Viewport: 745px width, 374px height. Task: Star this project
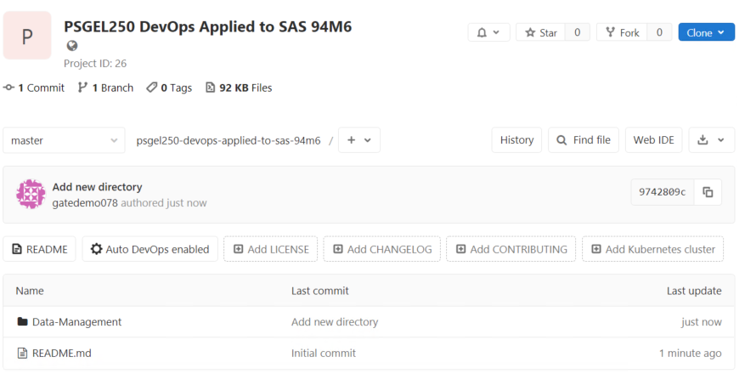coord(540,32)
